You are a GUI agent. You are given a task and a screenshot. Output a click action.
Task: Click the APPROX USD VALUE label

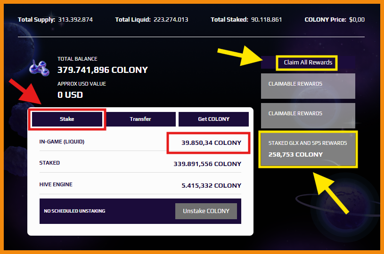pos(82,84)
